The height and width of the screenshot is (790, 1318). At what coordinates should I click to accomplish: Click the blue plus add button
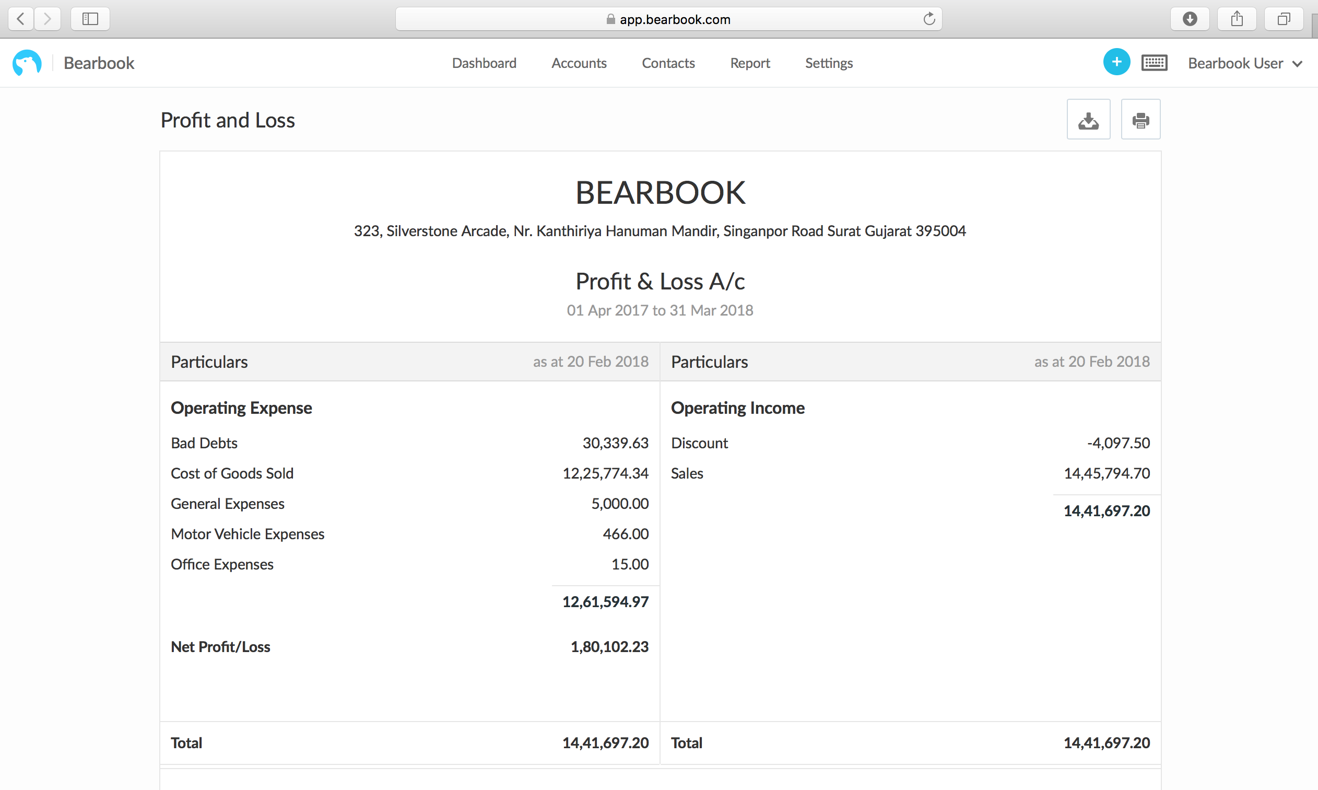point(1116,62)
